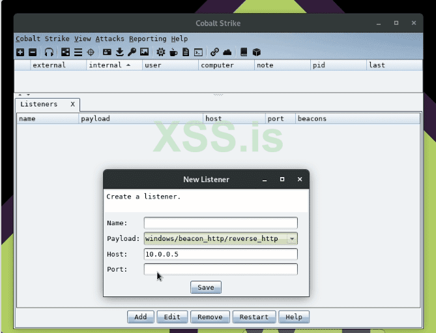The height and width of the screenshot is (333, 436).
Task: Close the New Listener dialog
Action: click(300, 179)
